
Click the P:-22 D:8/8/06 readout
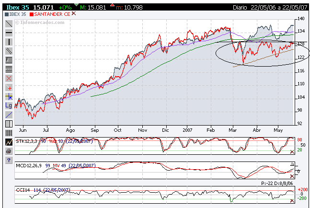tap(277, 183)
